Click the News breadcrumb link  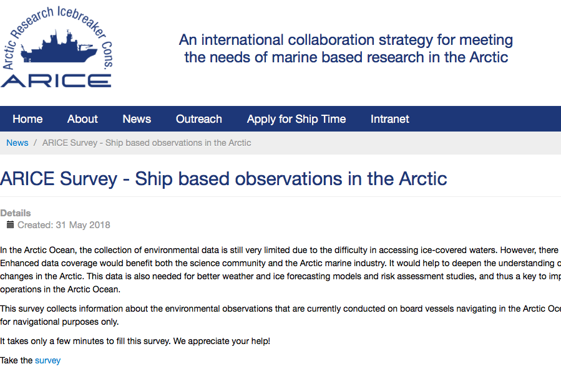[x=17, y=143]
